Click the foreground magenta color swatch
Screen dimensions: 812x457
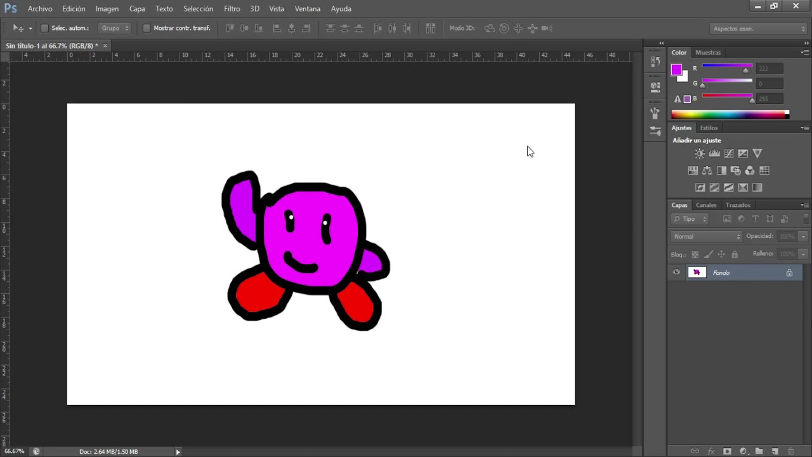(x=676, y=69)
